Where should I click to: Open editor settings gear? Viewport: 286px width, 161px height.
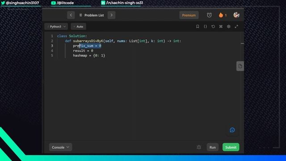(228, 27)
